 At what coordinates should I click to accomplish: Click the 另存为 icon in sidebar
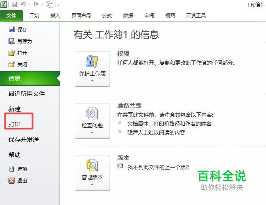point(12,41)
